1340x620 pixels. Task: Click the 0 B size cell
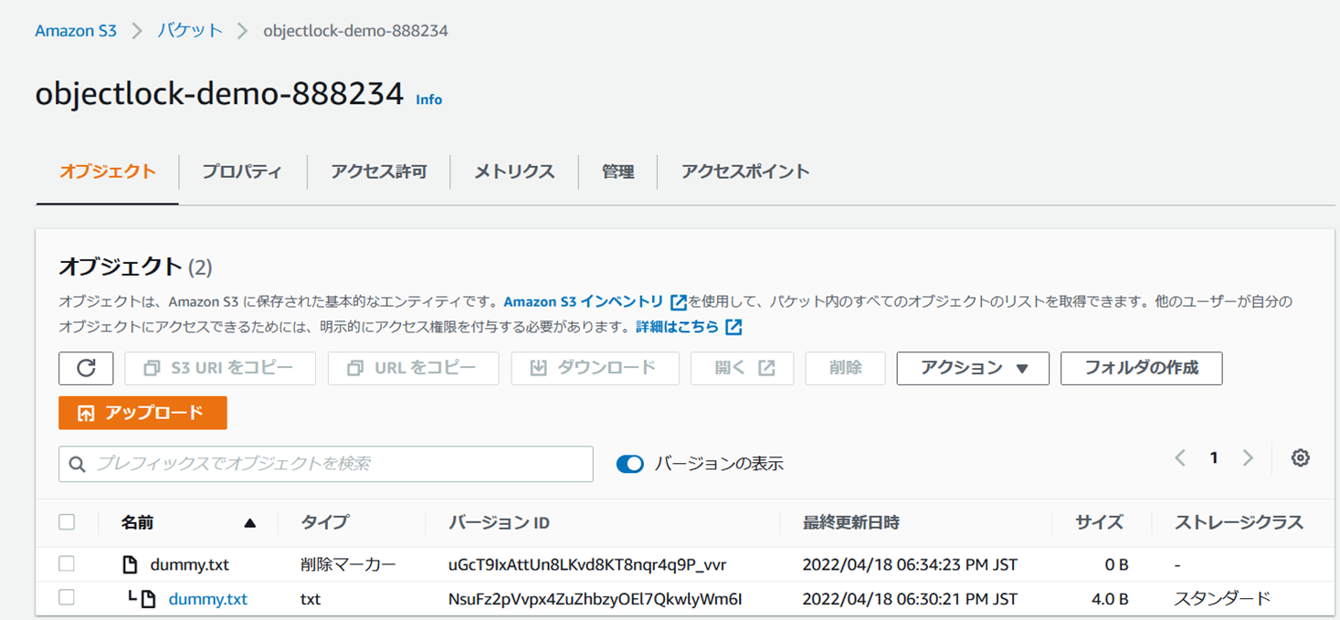(1116, 564)
